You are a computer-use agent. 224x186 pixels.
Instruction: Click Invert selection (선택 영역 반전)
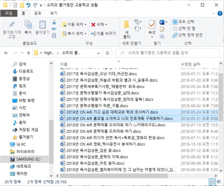point(188,35)
